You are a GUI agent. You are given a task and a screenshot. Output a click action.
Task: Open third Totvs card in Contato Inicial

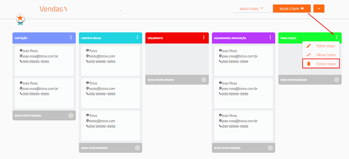click(x=111, y=126)
